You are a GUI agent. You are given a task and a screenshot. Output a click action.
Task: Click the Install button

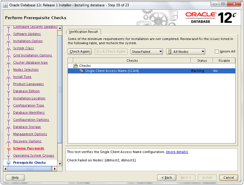[207, 178]
